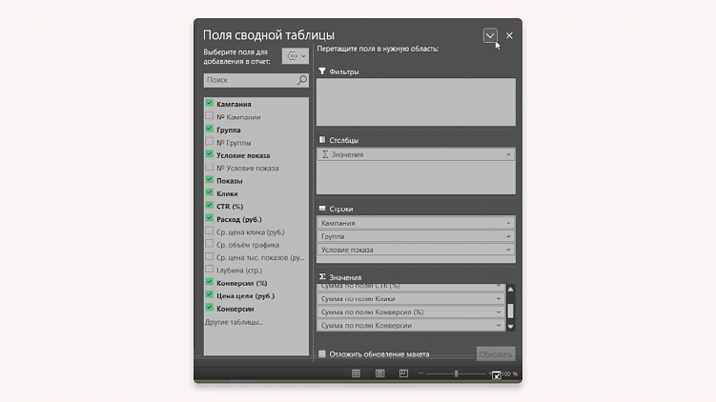Image resolution: width=716 pixels, height=402 pixels.
Task: Uncheck the Кампания field
Action: [209, 104]
